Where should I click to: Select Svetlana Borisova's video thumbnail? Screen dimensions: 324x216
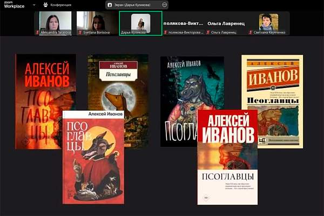pyautogui.click(x=97, y=23)
